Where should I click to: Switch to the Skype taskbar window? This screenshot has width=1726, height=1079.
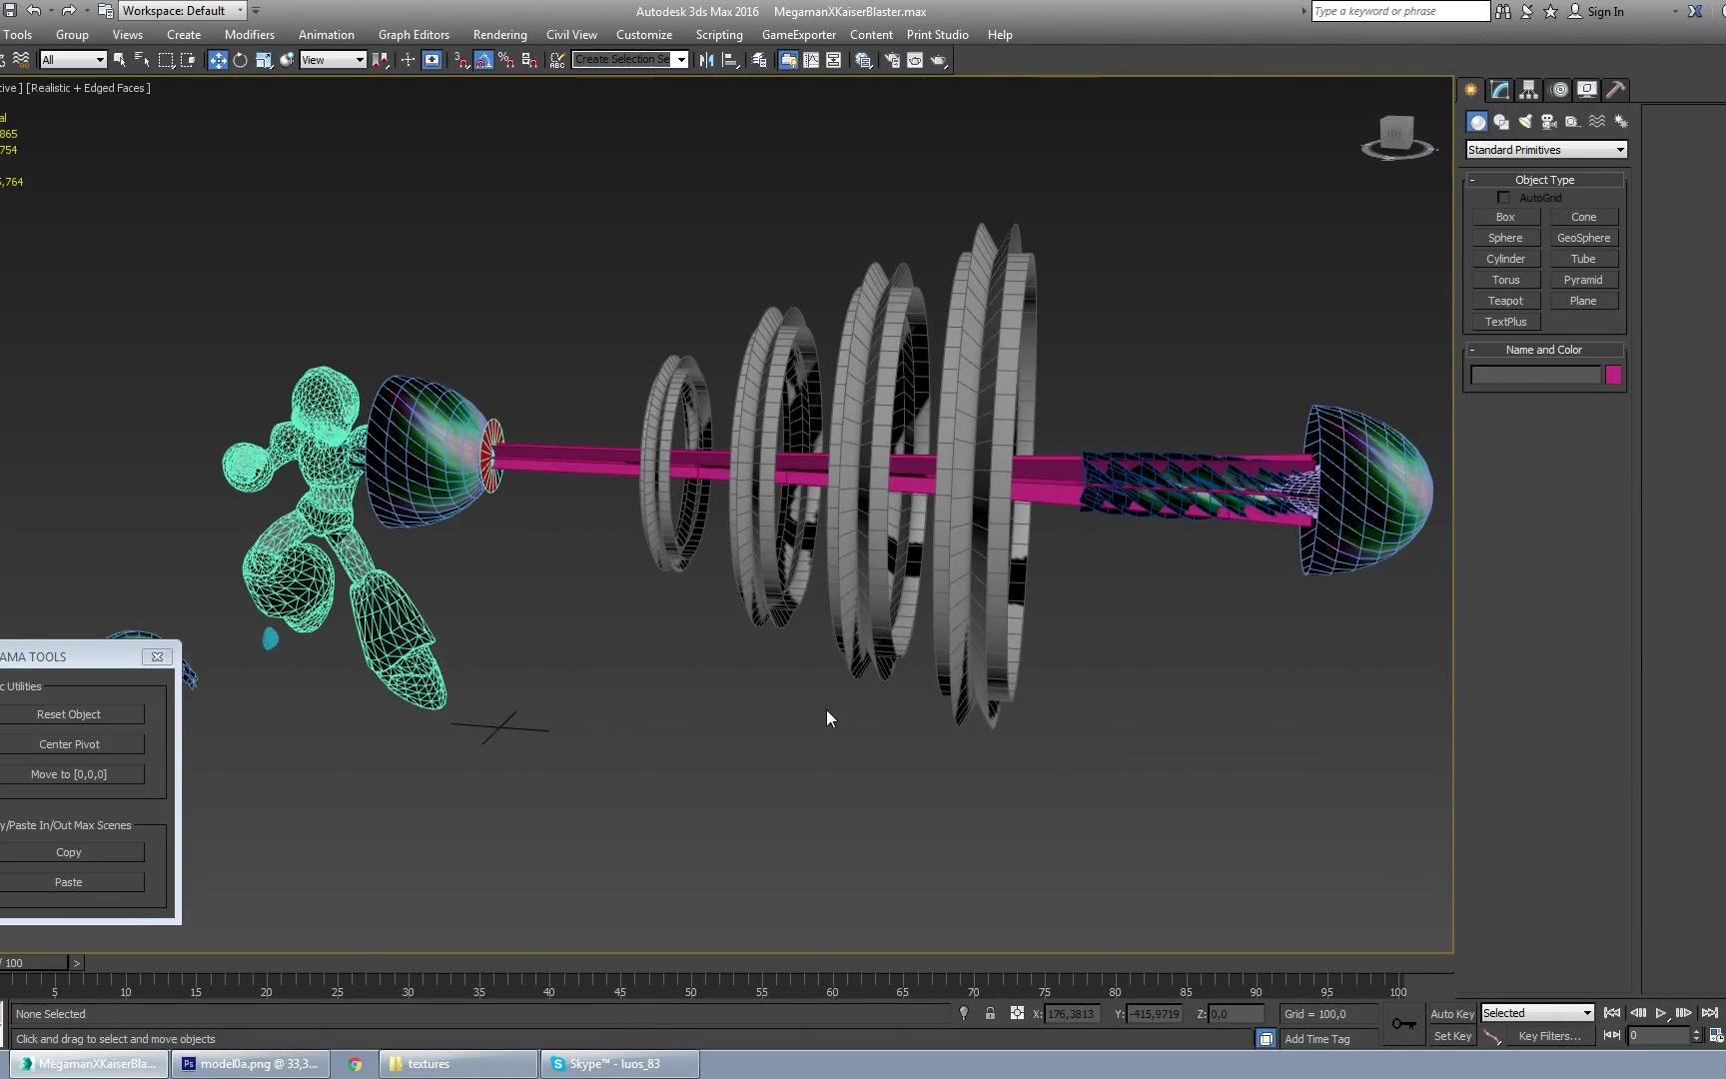pos(611,1063)
